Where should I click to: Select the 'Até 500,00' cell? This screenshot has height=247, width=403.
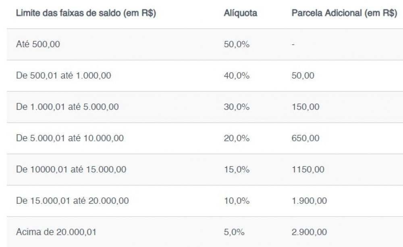(38, 44)
